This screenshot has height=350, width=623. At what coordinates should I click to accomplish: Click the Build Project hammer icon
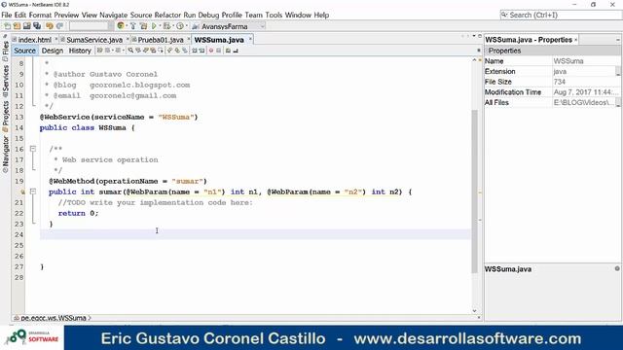coord(133,26)
